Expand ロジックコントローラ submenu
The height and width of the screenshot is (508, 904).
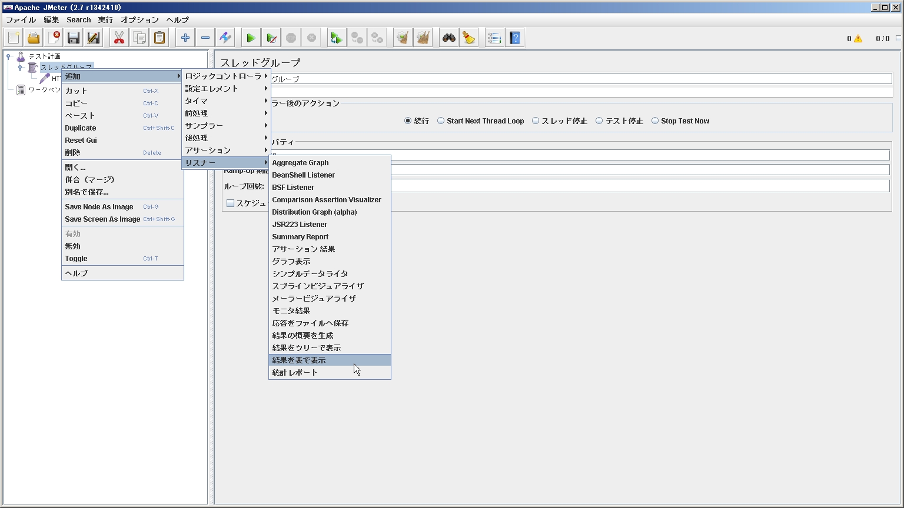226,76
